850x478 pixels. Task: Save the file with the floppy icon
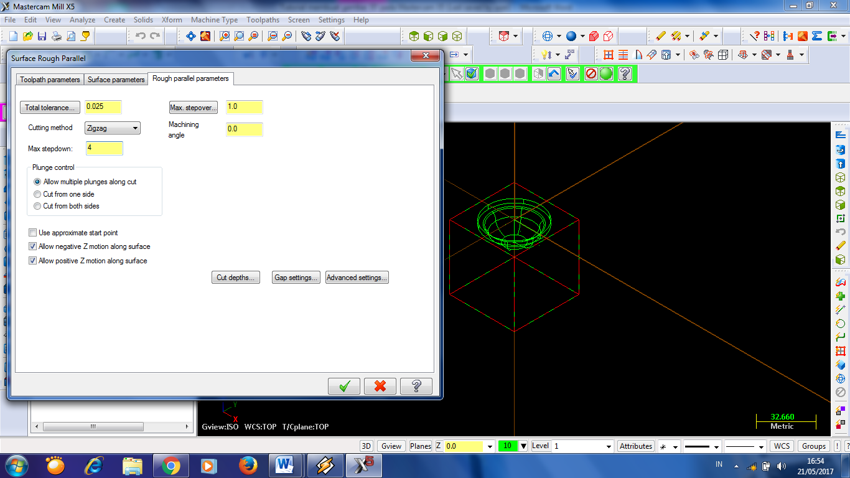(42, 36)
